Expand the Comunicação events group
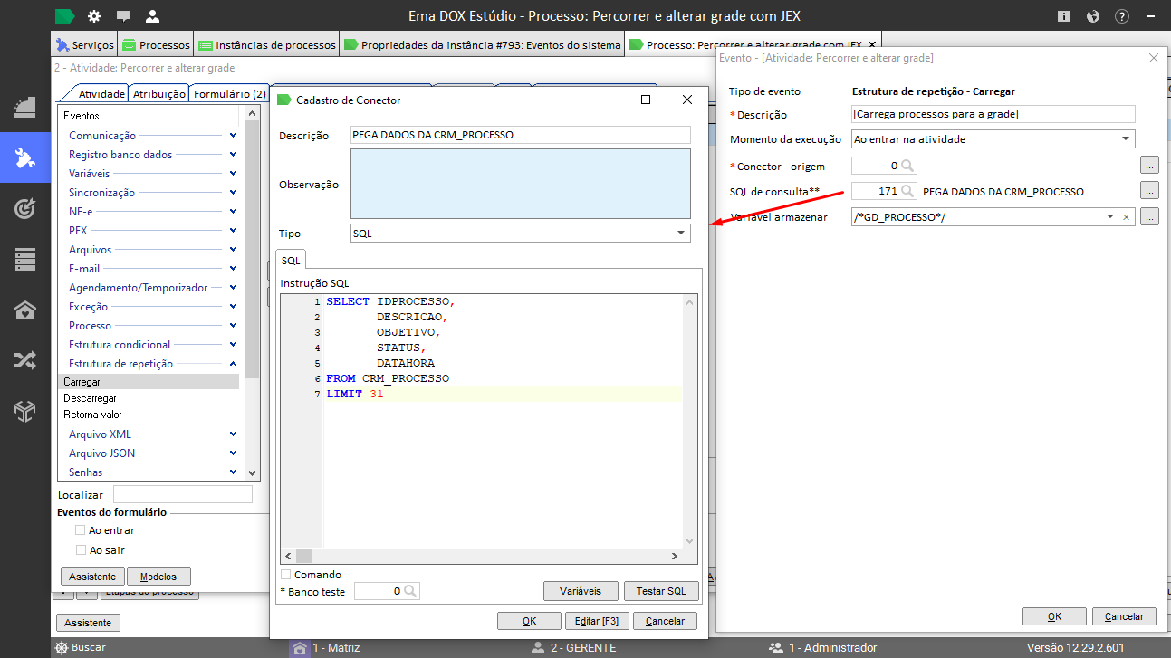 tap(233, 135)
